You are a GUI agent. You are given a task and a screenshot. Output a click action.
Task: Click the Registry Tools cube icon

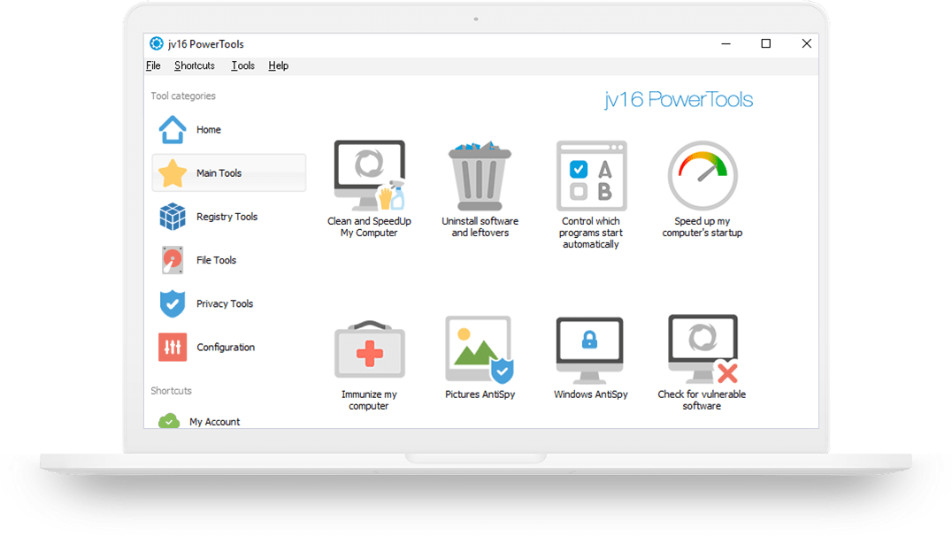(x=173, y=217)
